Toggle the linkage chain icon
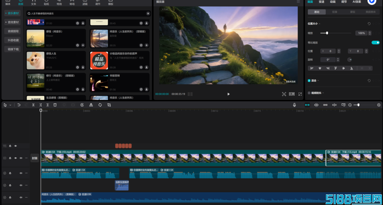This screenshot has width=383, height=205. (x=325, y=105)
